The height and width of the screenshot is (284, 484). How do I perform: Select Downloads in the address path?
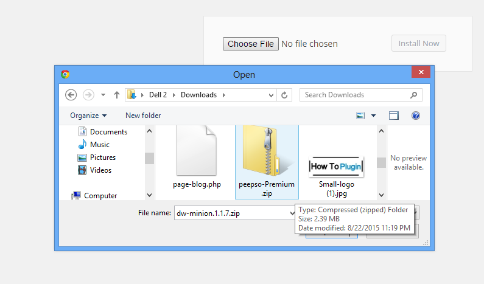click(199, 95)
